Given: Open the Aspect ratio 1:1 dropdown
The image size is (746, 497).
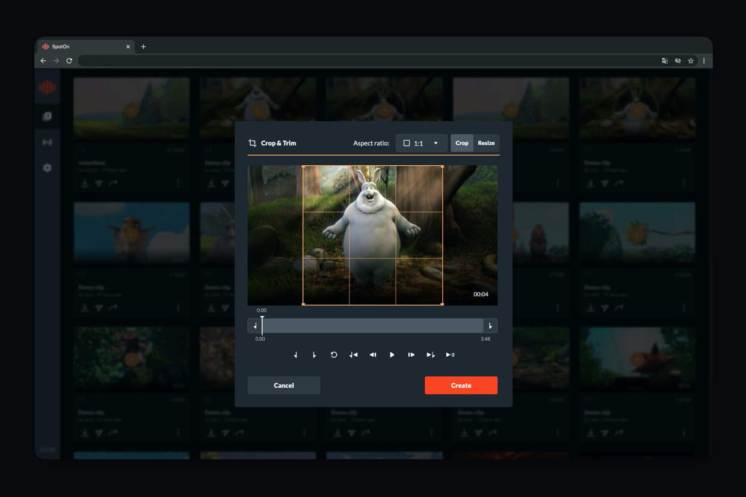Looking at the screenshot, I should (421, 143).
